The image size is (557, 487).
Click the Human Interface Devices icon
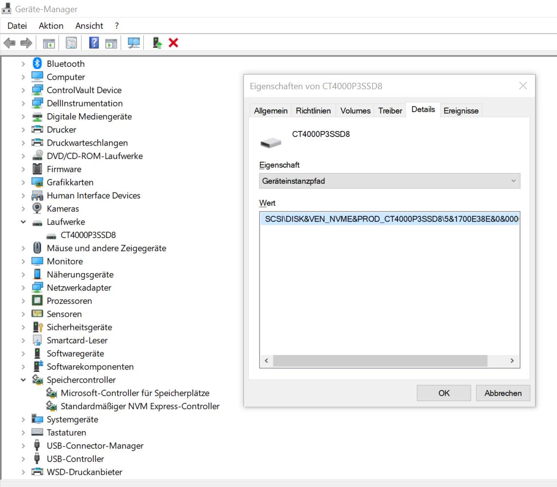pos(37,195)
